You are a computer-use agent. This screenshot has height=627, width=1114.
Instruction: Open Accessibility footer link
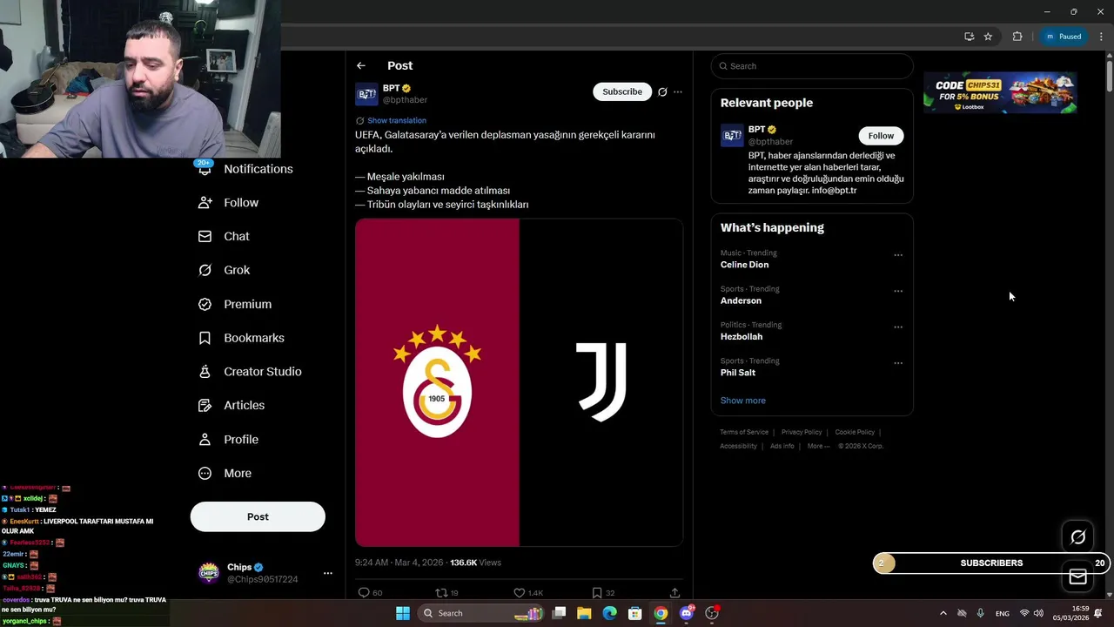738,446
